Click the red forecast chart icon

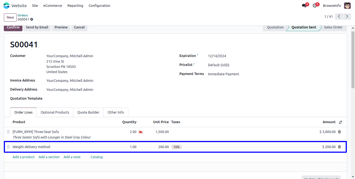coord(141,132)
